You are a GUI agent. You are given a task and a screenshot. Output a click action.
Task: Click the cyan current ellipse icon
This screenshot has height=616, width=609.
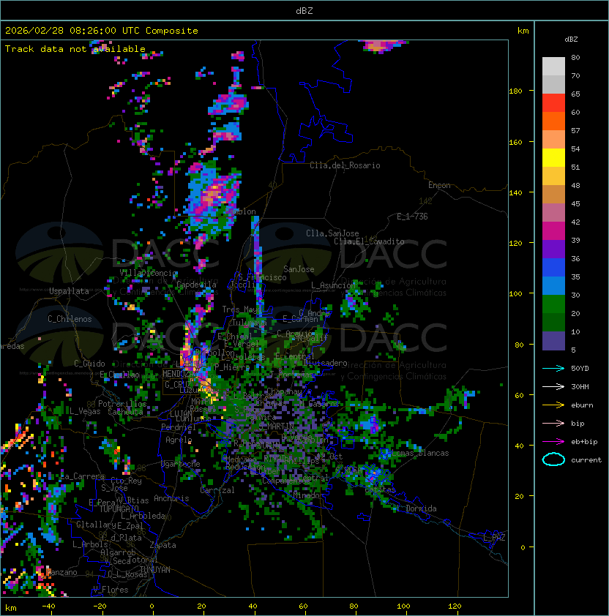tap(553, 459)
